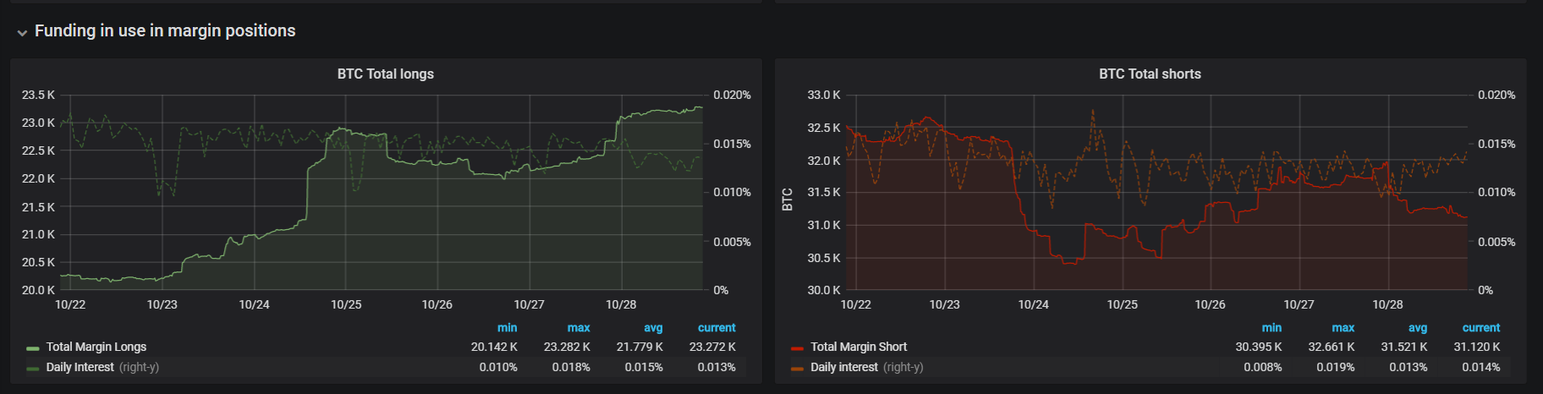
Task: Sort shorts legend by avg column
Action: point(1418,327)
